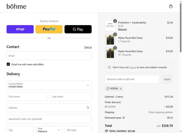Focus the ZIP code field
182x133 pixels.
78,130
